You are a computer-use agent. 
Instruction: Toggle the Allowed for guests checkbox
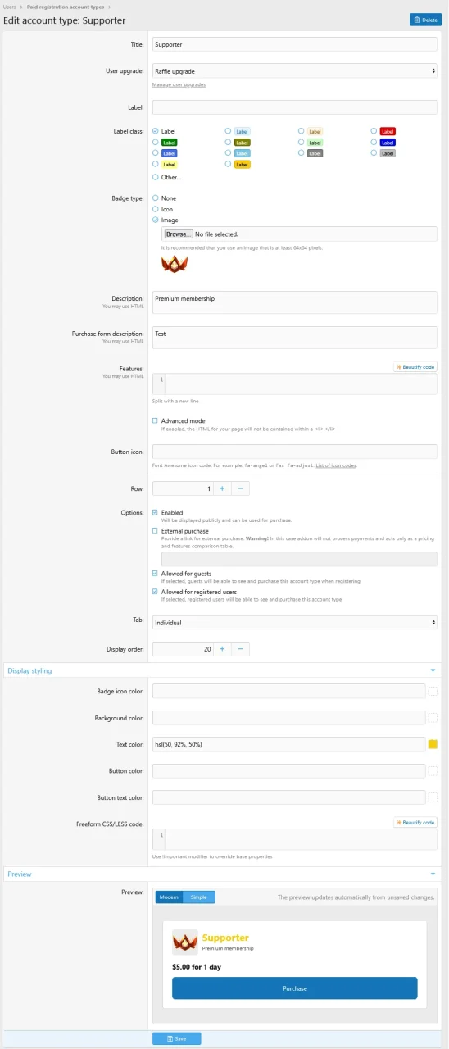156,574
